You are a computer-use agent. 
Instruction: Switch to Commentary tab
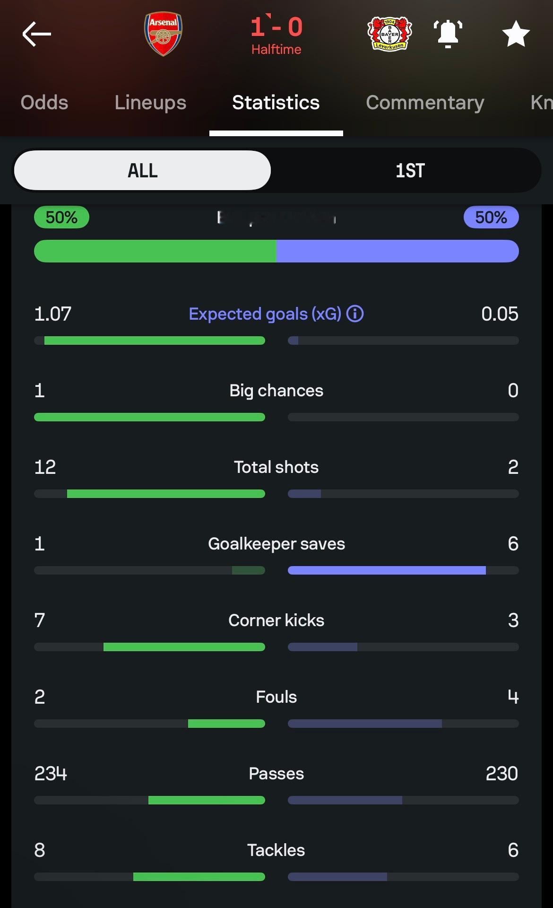(425, 103)
